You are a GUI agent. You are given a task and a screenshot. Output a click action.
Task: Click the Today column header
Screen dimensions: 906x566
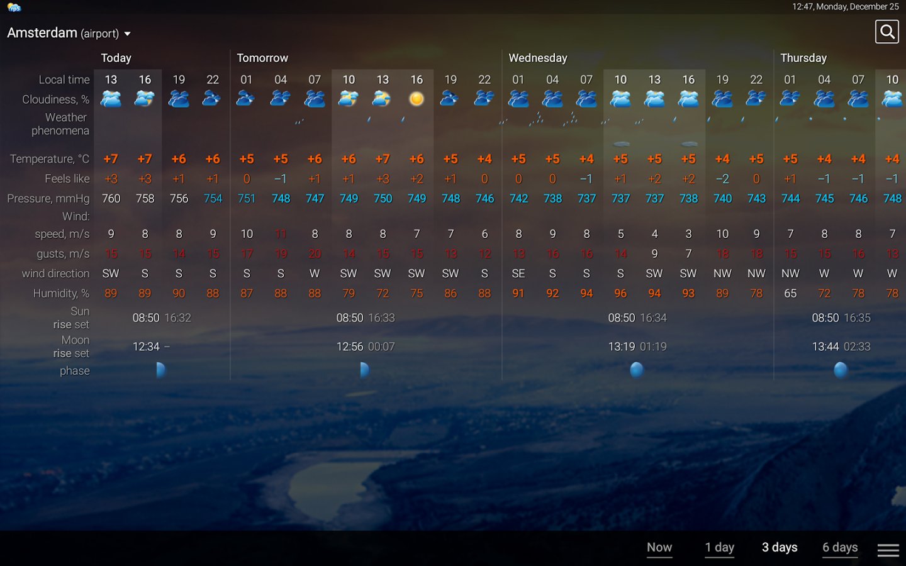click(117, 58)
